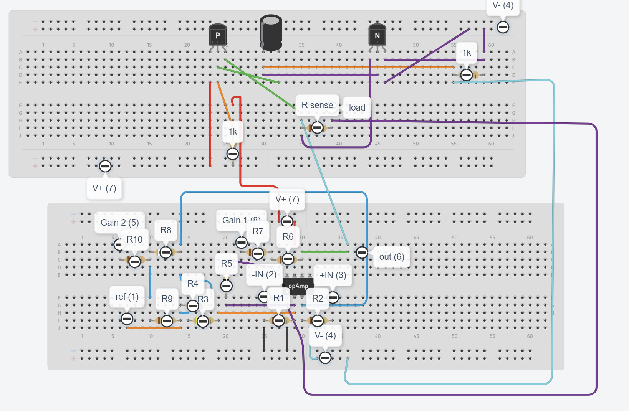Click the load label near R sense

pyautogui.click(x=357, y=107)
